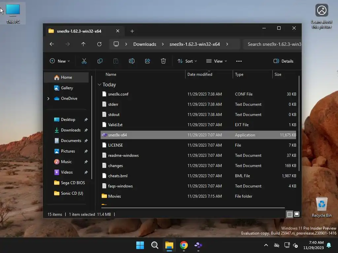Click the Search snes9x box
Viewport: 338px width, 253px height.
[x=272, y=44]
